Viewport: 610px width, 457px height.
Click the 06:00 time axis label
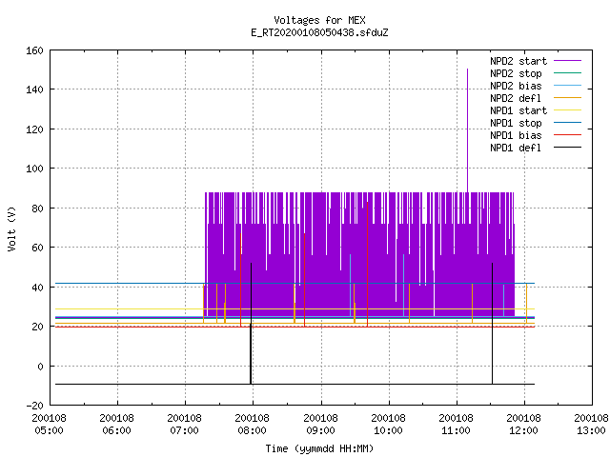(116, 431)
